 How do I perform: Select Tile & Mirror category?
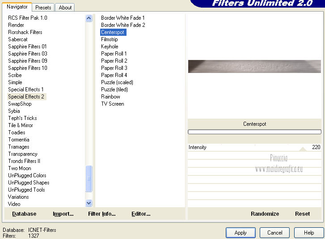coord(20,125)
